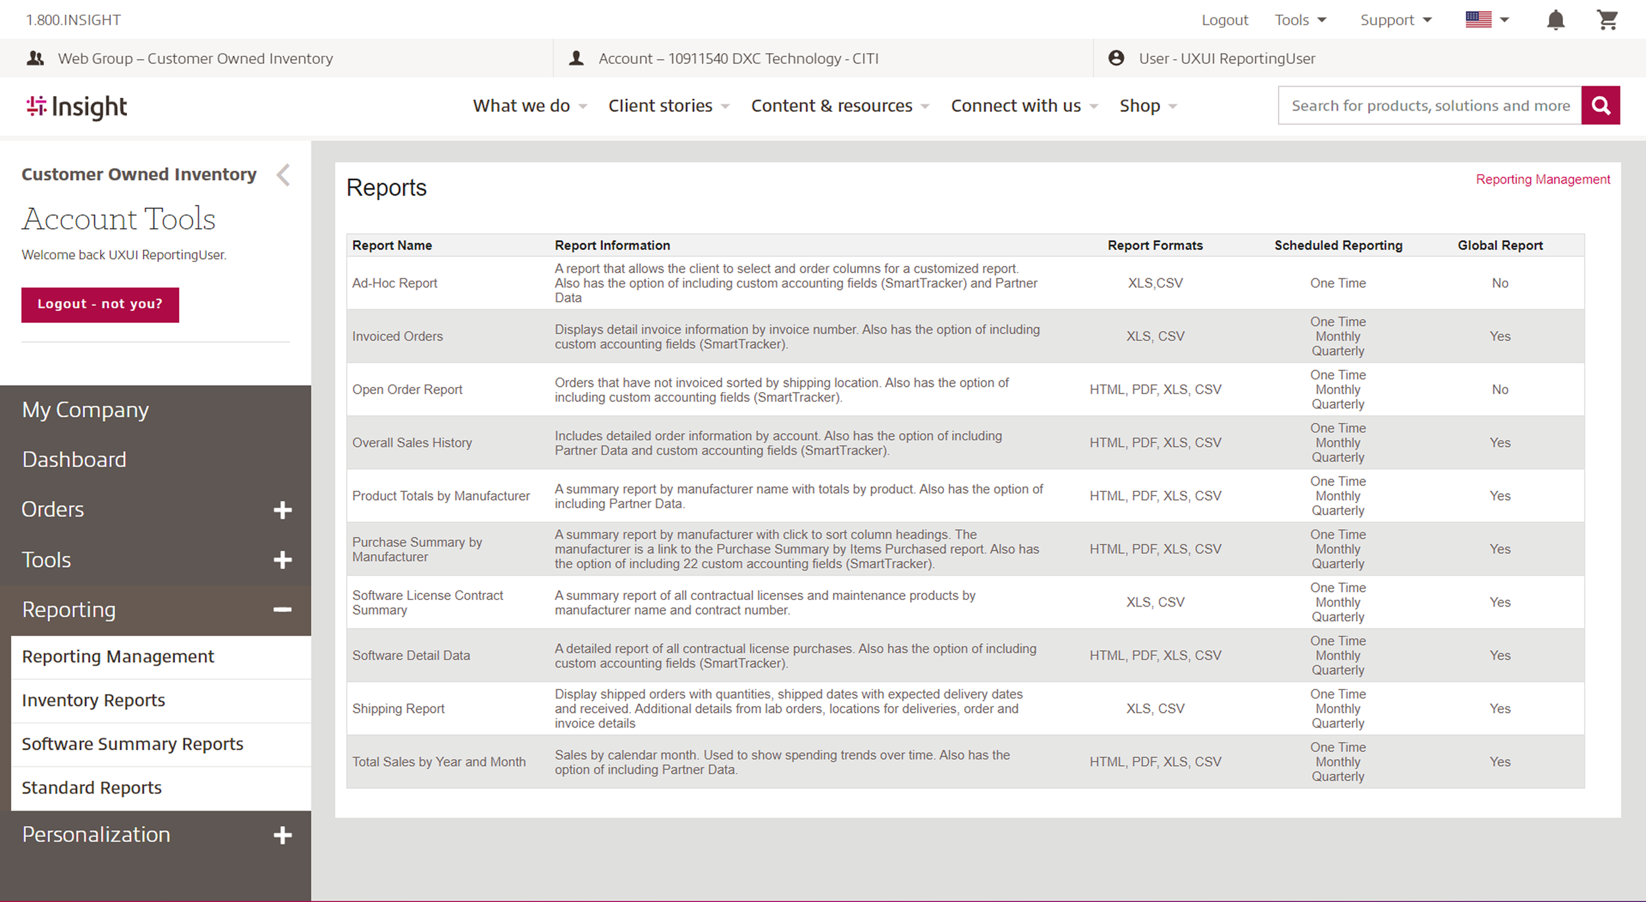The width and height of the screenshot is (1646, 902).
Task: Select Inventory Reports in sidebar
Action: click(x=93, y=700)
